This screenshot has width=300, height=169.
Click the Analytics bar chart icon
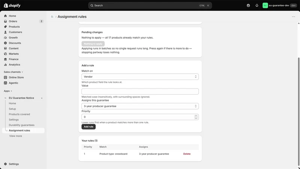tap(5, 65)
